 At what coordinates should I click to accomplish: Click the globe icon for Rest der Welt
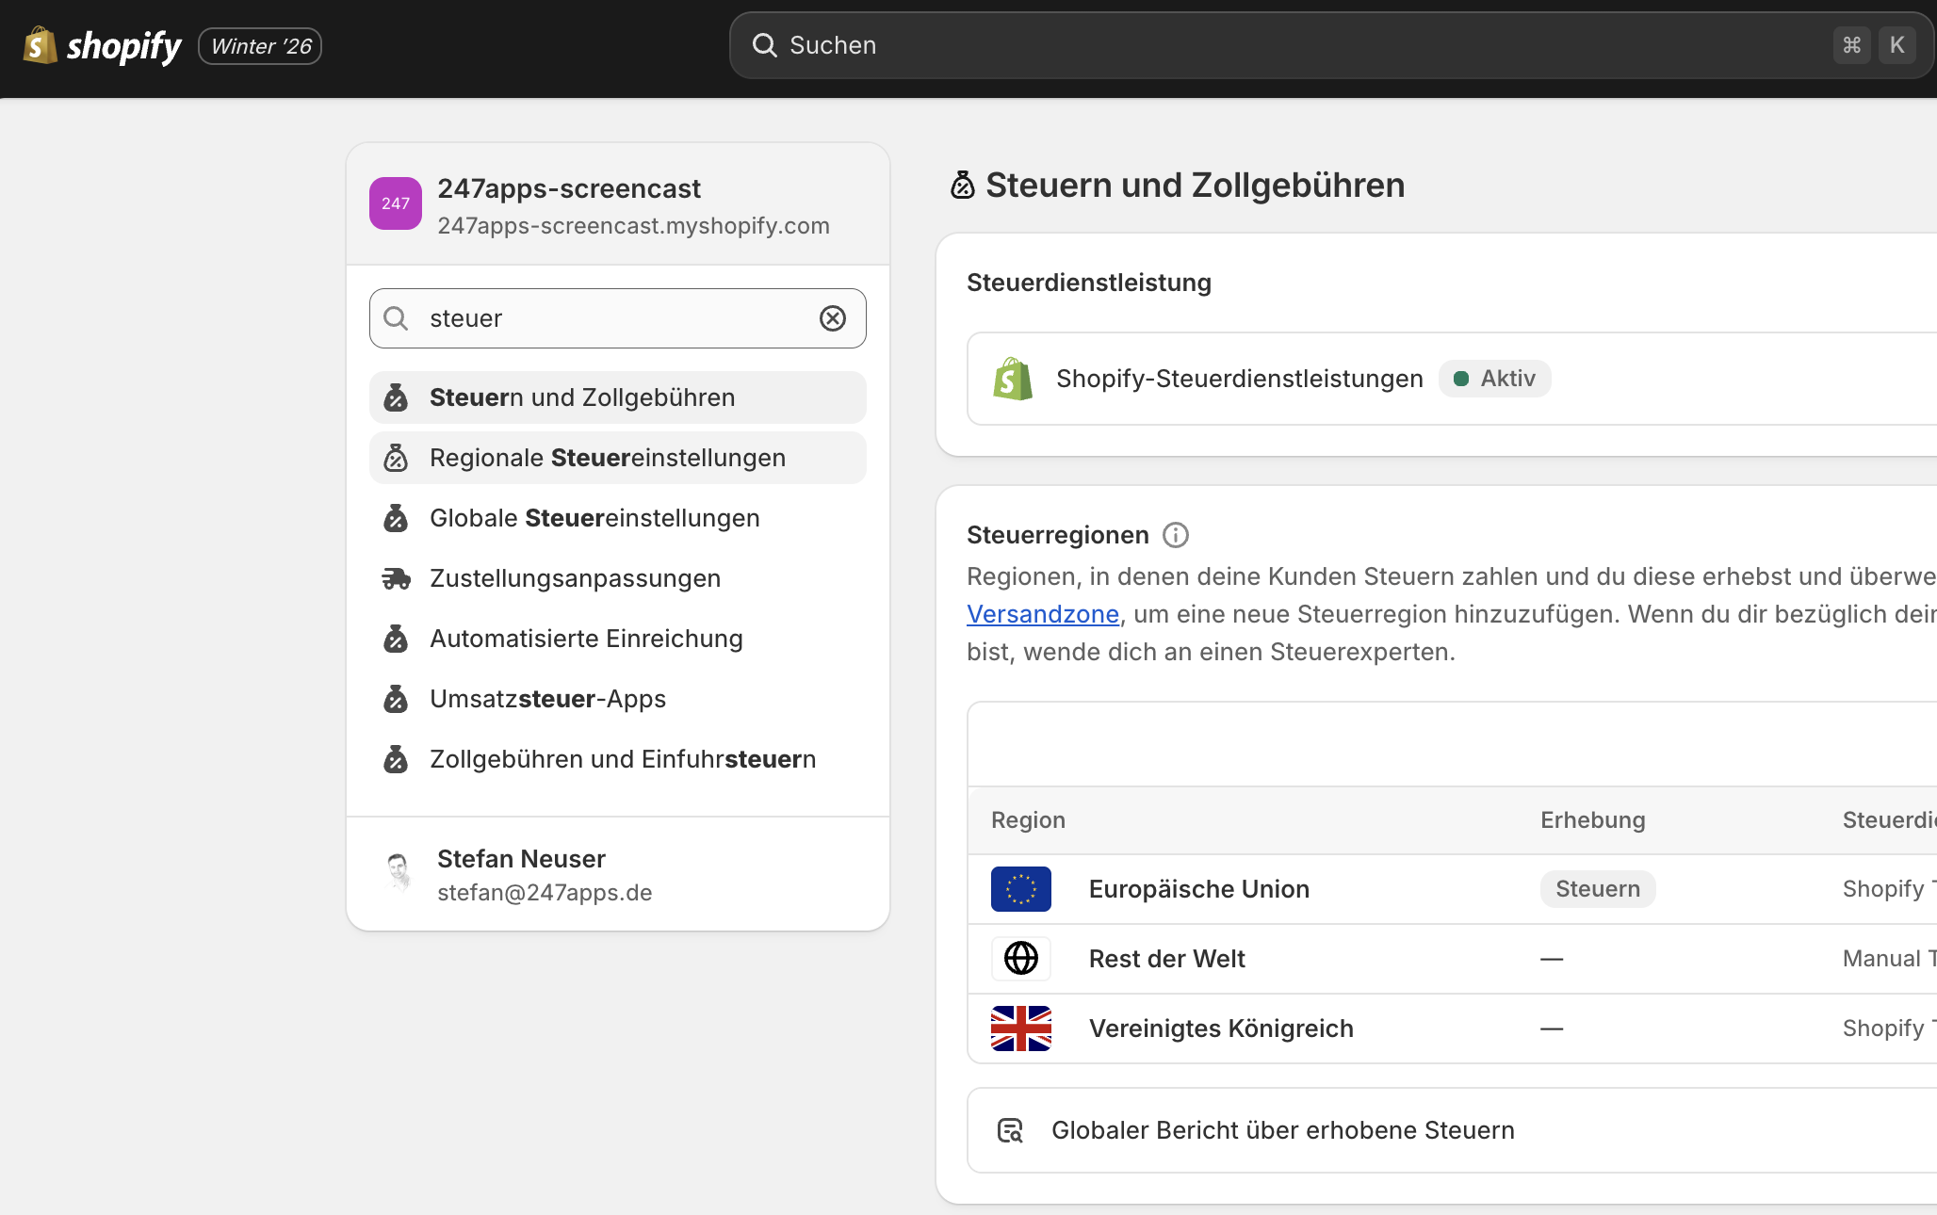[x=1020, y=959]
